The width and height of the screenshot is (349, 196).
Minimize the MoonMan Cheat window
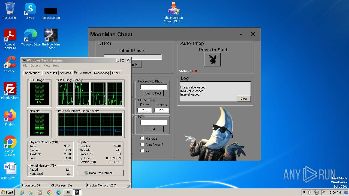pos(241,34)
